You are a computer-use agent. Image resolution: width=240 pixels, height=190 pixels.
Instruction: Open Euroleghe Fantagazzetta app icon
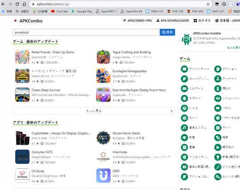click(x=103, y=76)
